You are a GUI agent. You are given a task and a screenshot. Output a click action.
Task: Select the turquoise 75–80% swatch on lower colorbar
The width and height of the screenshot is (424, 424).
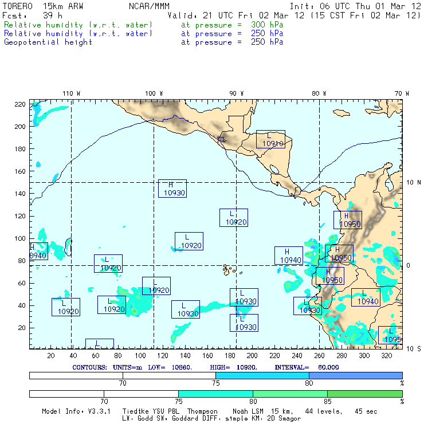click(x=215, y=394)
